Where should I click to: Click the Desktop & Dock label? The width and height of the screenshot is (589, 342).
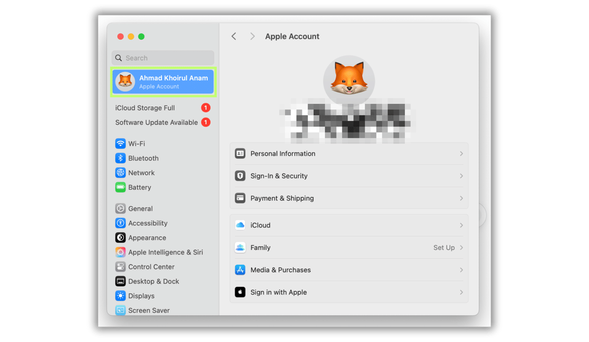tap(154, 281)
